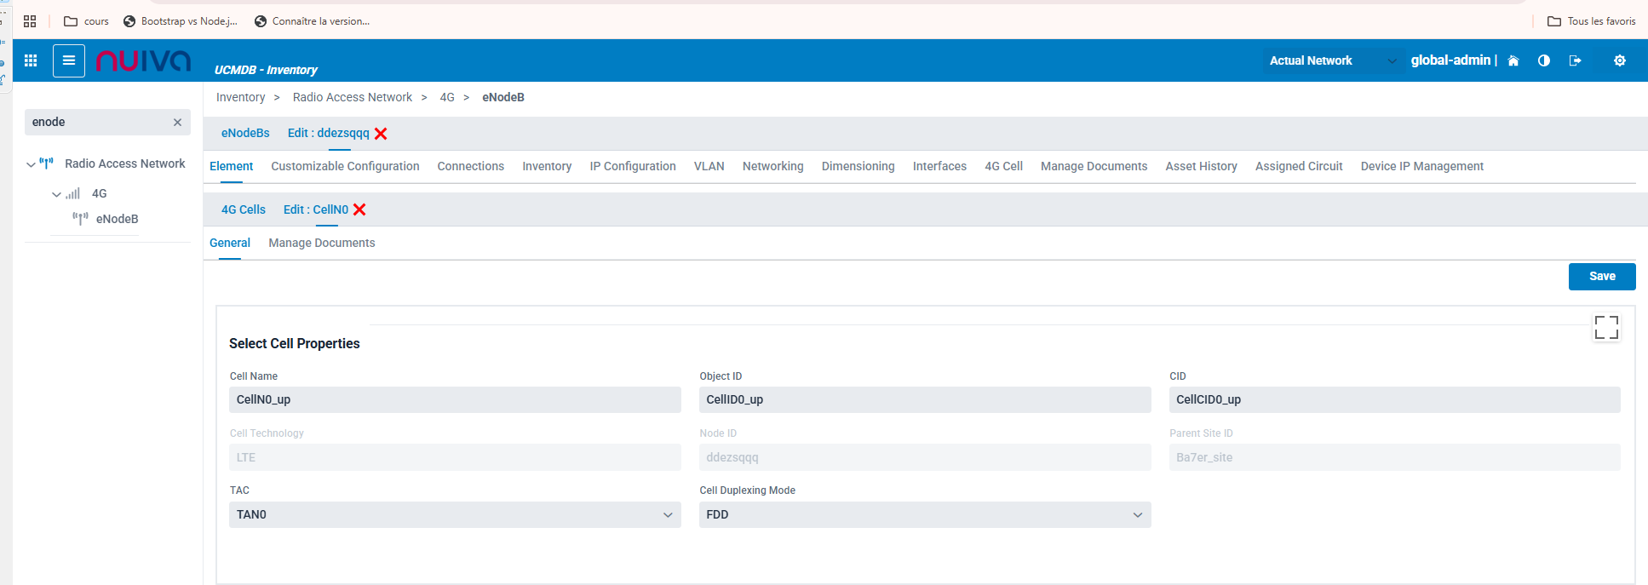Click the Save button
Screen dimensions: 1648x585
[1601, 276]
